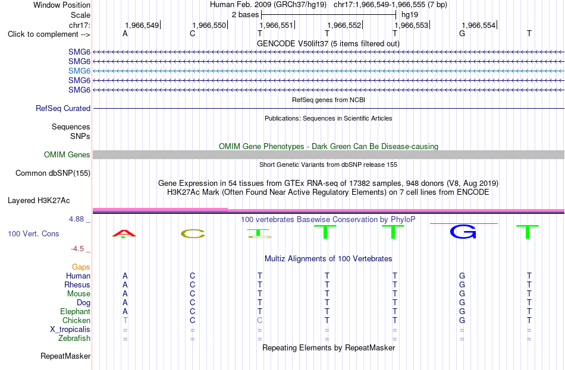565x370 pixels.
Task: Open the RepeatMasker track label
Action: [65, 356]
